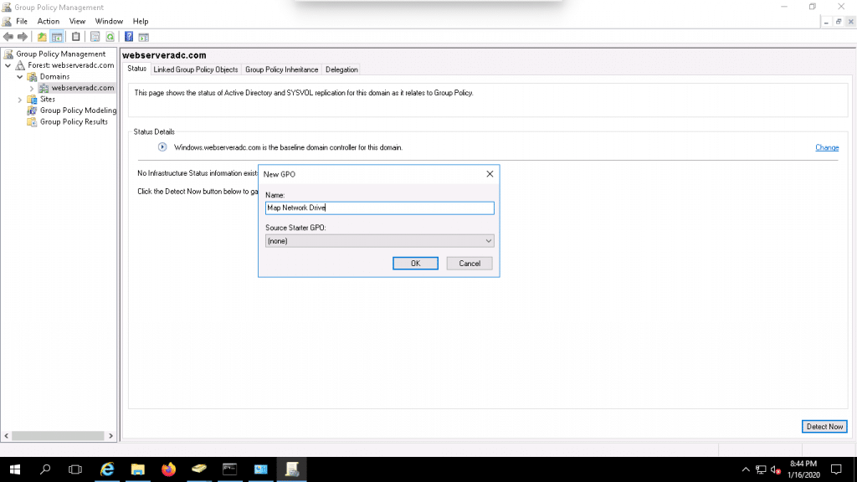Switch to the Status tab
This screenshot has height=482, width=857.
pos(136,69)
